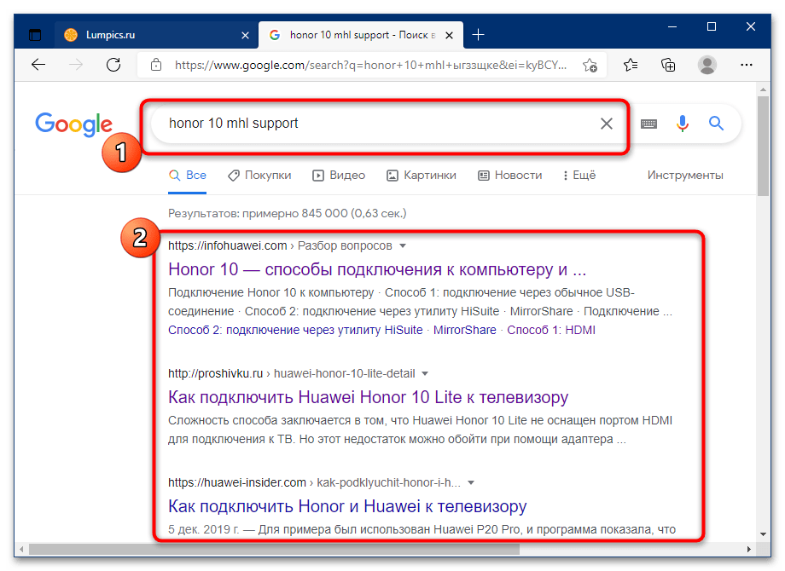The image size is (785, 571).
Task: Open the Инструменты search tools
Action: [x=685, y=176]
